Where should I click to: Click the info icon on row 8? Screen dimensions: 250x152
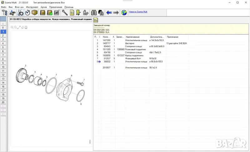point(100,62)
